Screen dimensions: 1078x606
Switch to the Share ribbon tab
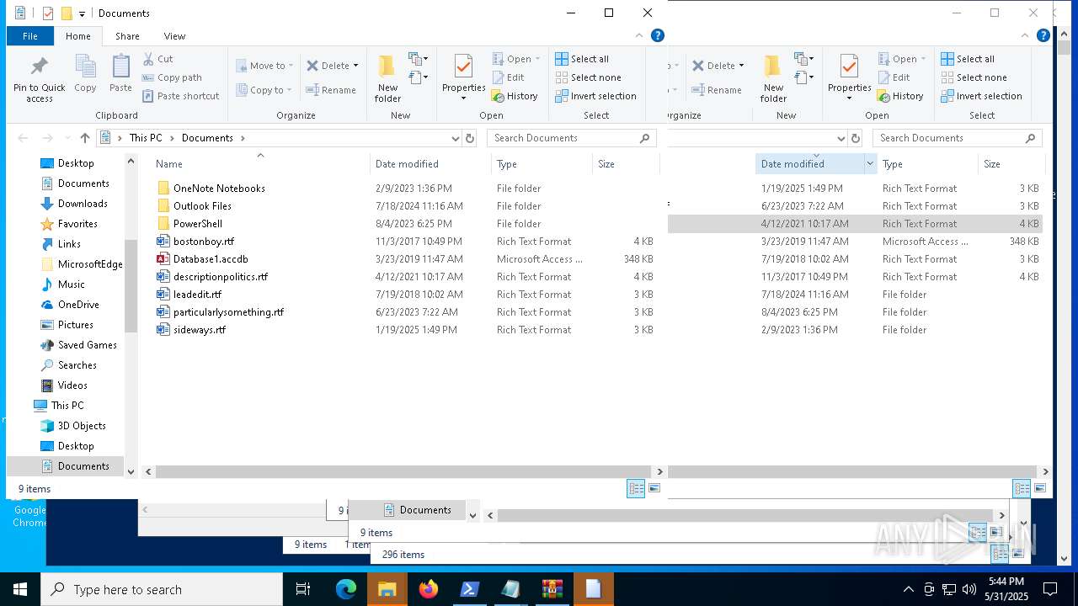tap(127, 35)
